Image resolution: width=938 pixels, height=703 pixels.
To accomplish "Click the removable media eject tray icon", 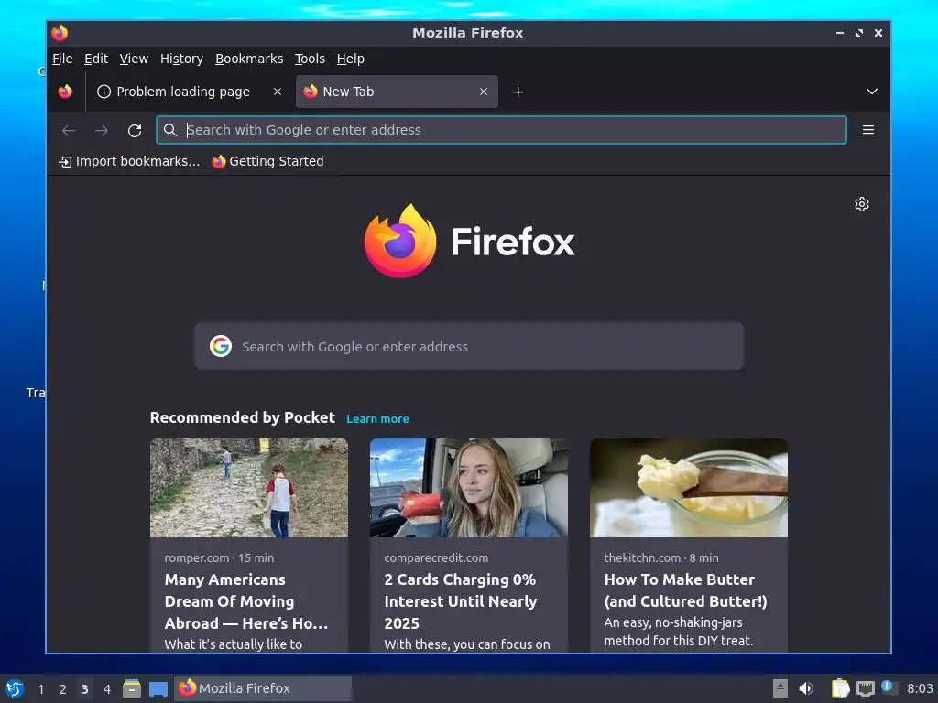I will click(x=780, y=688).
